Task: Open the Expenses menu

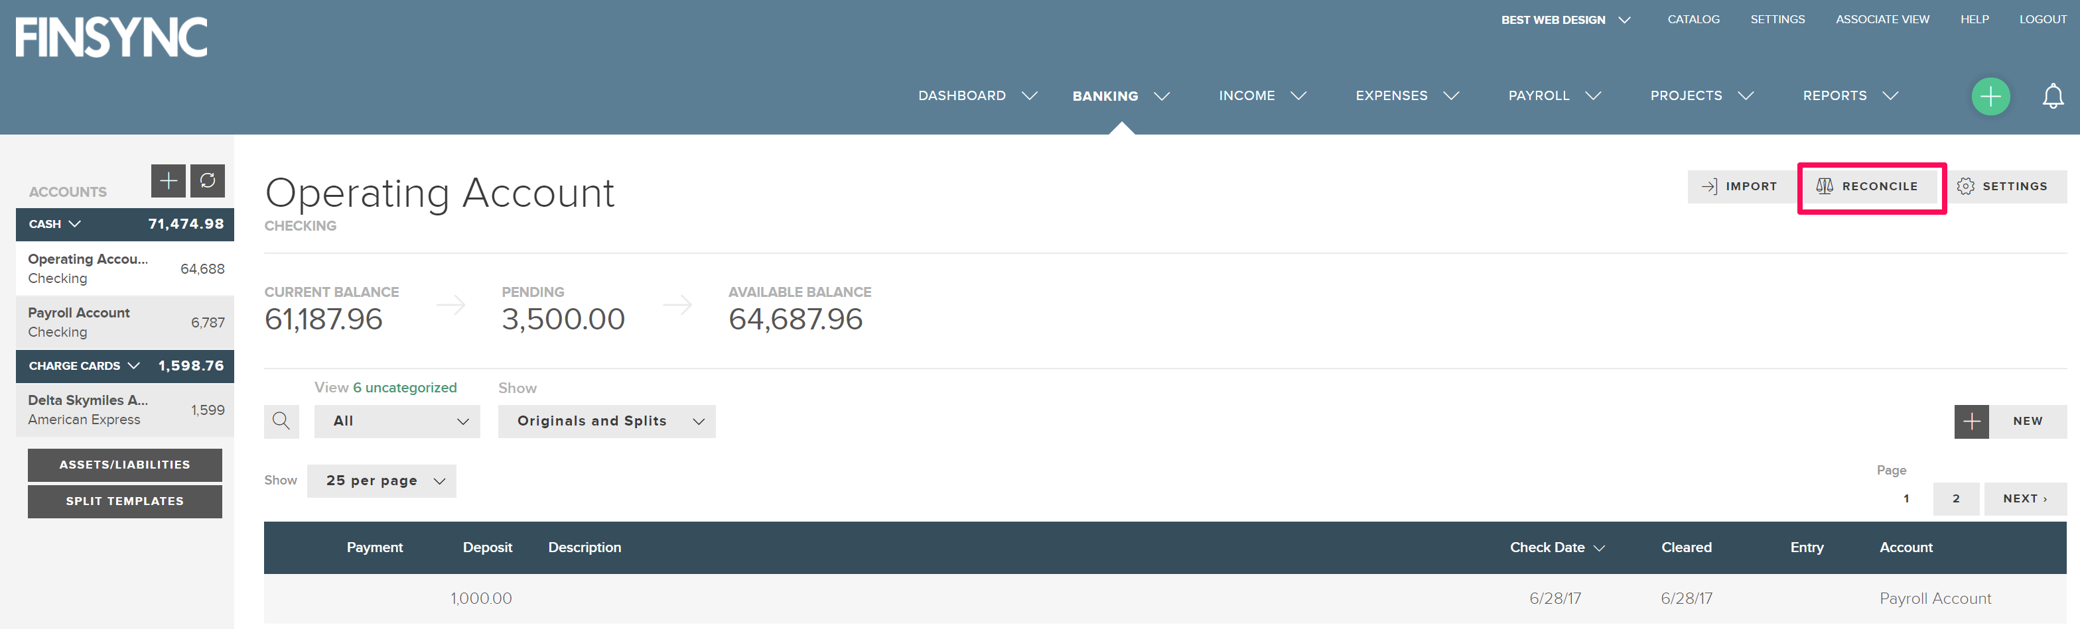Action: coord(1407,96)
